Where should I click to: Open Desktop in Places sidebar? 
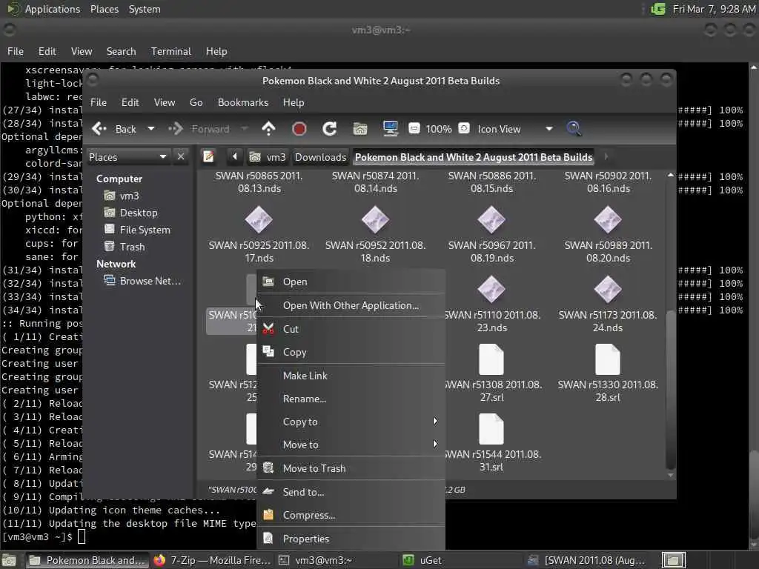pyautogui.click(x=139, y=213)
